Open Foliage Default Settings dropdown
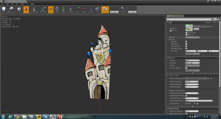221x119 pixels. click(x=199, y=101)
